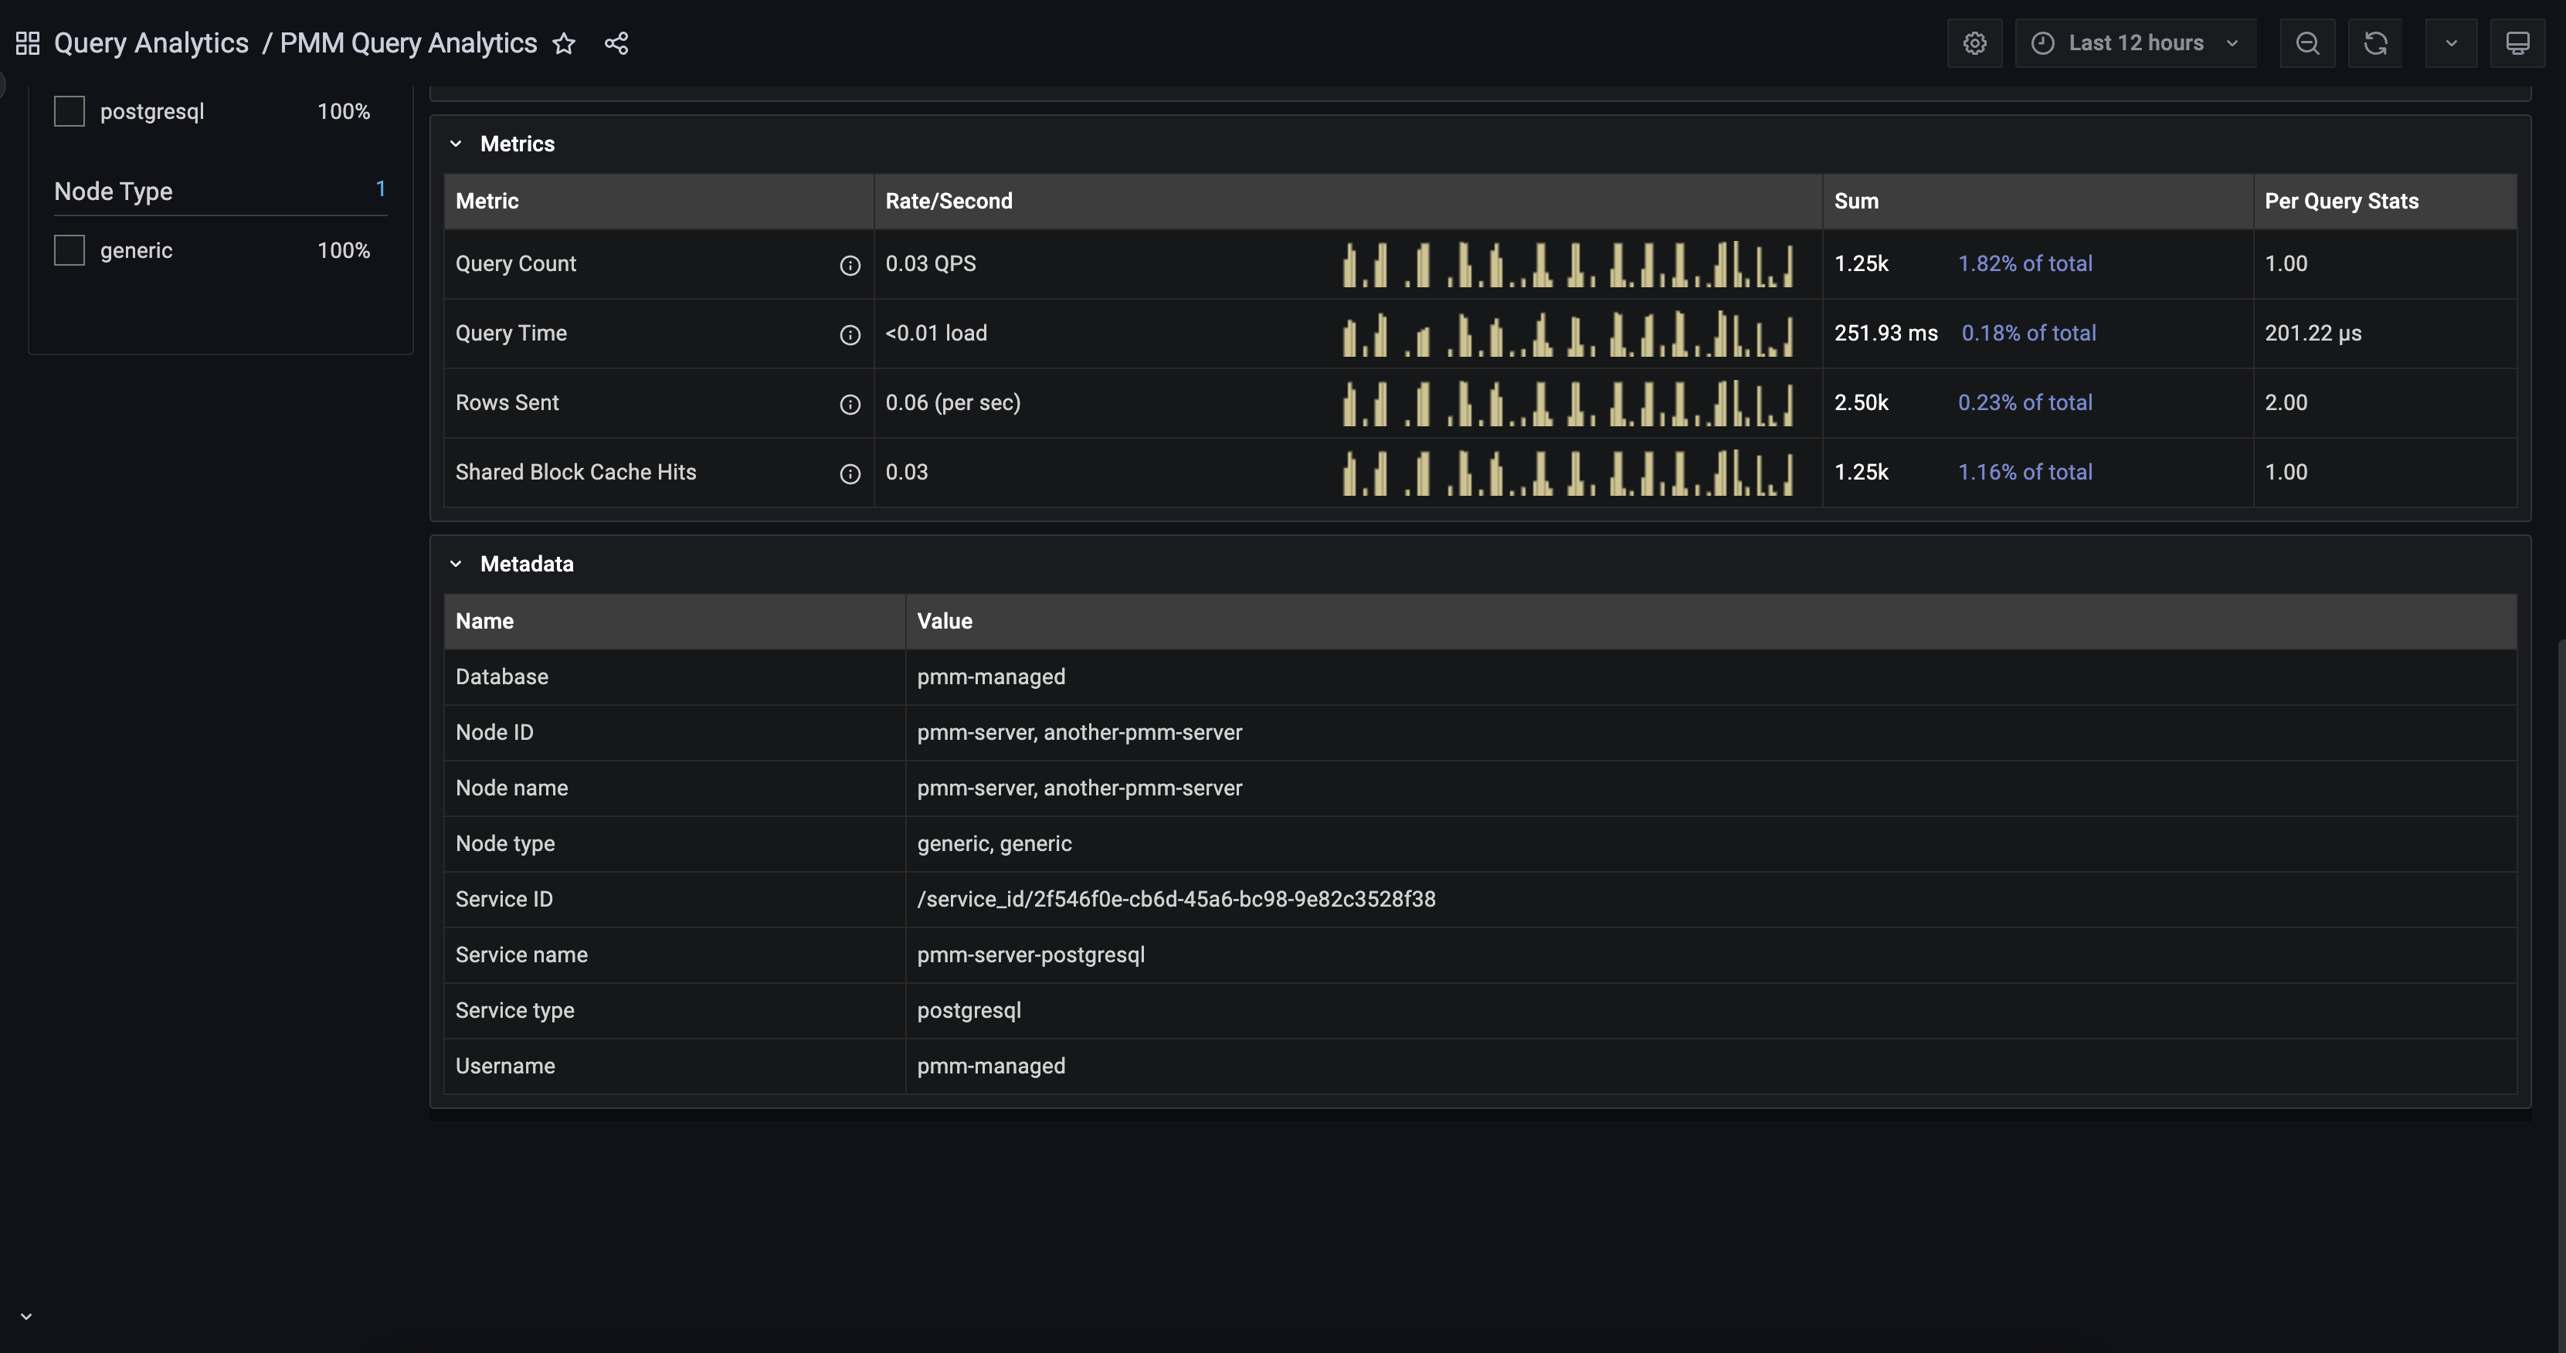Click the zoom out time range icon
This screenshot has width=2566, height=1353.
(2307, 44)
